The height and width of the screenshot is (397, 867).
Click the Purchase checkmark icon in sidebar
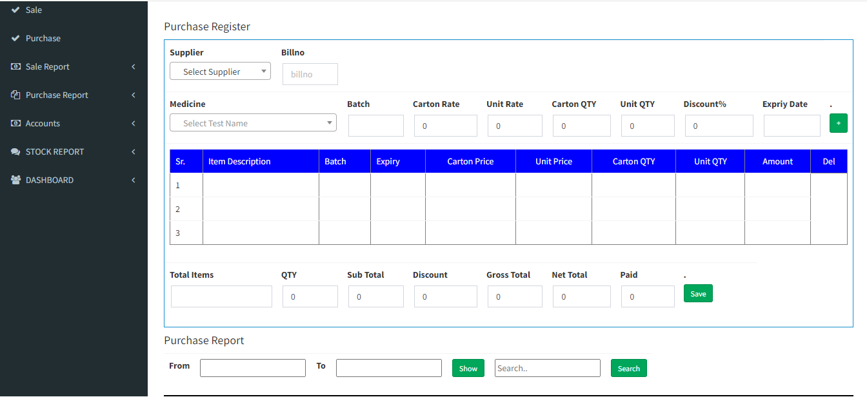click(x=15, y=39)
